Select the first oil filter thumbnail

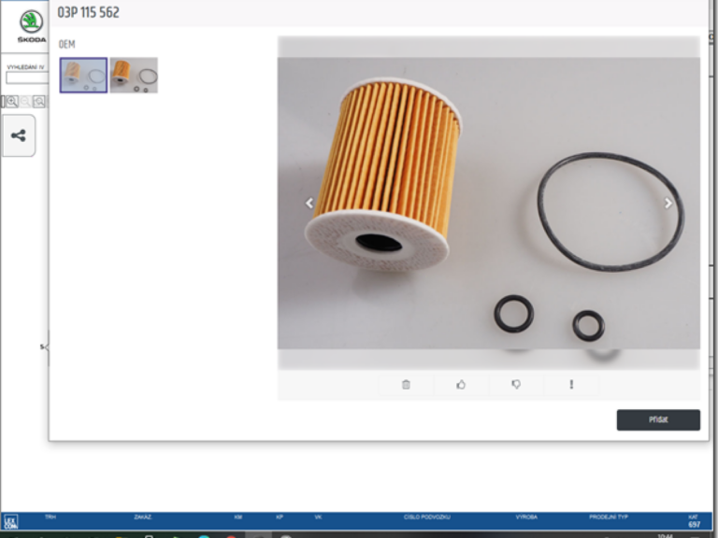(x=83, y=76)
